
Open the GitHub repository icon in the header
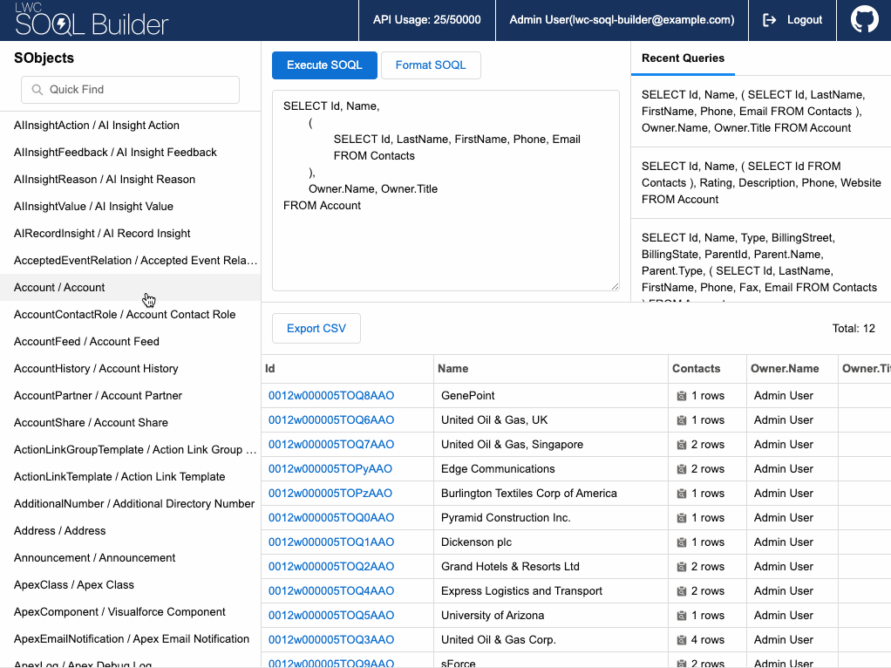863,19
